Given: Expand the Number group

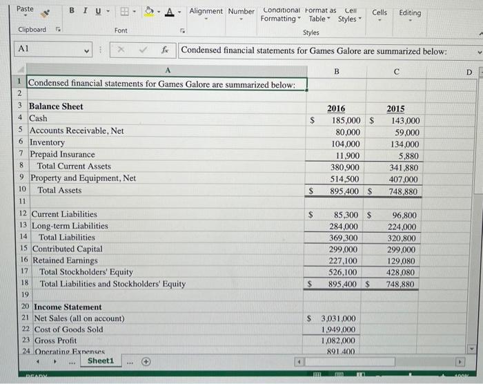Looking at the screenshot, I should (241, 15).
